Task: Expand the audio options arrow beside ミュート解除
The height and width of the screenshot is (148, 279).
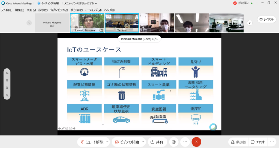Action: [x=107, y=142]
